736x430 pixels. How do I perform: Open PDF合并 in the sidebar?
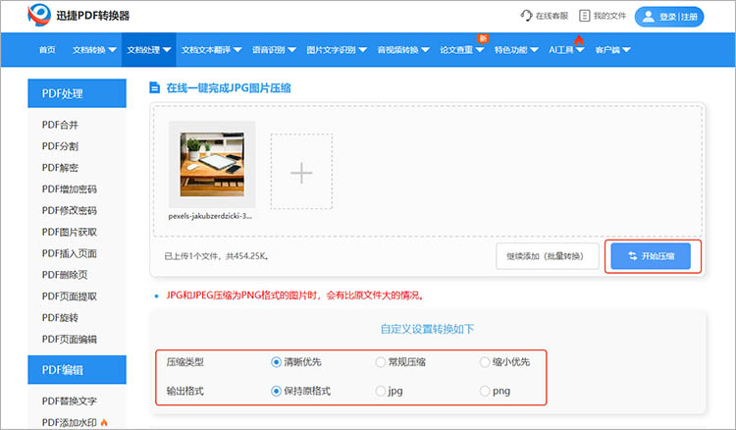click(60, 125)
